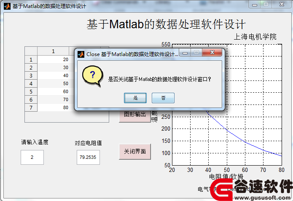Select table cell with value 60
This screenshot has height=201, width=293.
pos(53,92)
